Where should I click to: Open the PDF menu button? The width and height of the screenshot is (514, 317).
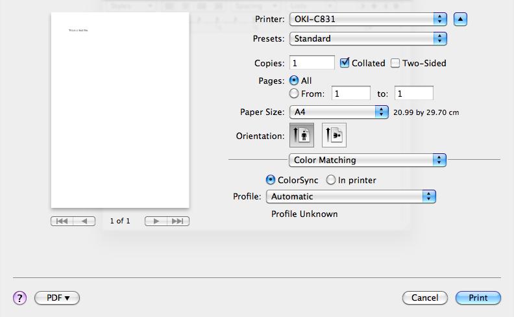[x=57, y=298]
